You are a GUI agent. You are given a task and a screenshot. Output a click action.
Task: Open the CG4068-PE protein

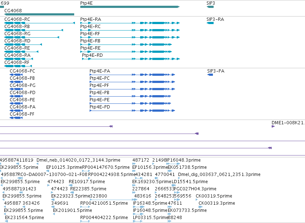tap(22, 100)
